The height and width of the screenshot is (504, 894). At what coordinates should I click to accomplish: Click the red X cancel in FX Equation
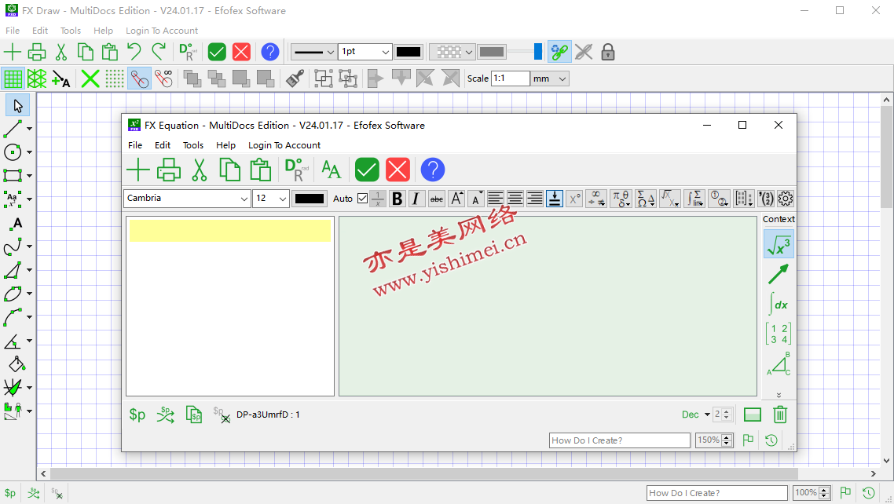(x=398, y=170)
